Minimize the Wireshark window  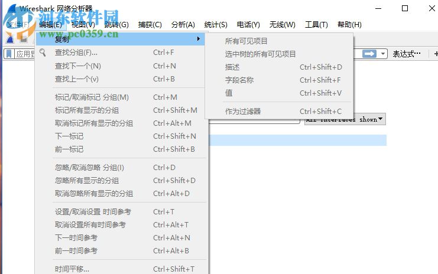pos(378,8)
